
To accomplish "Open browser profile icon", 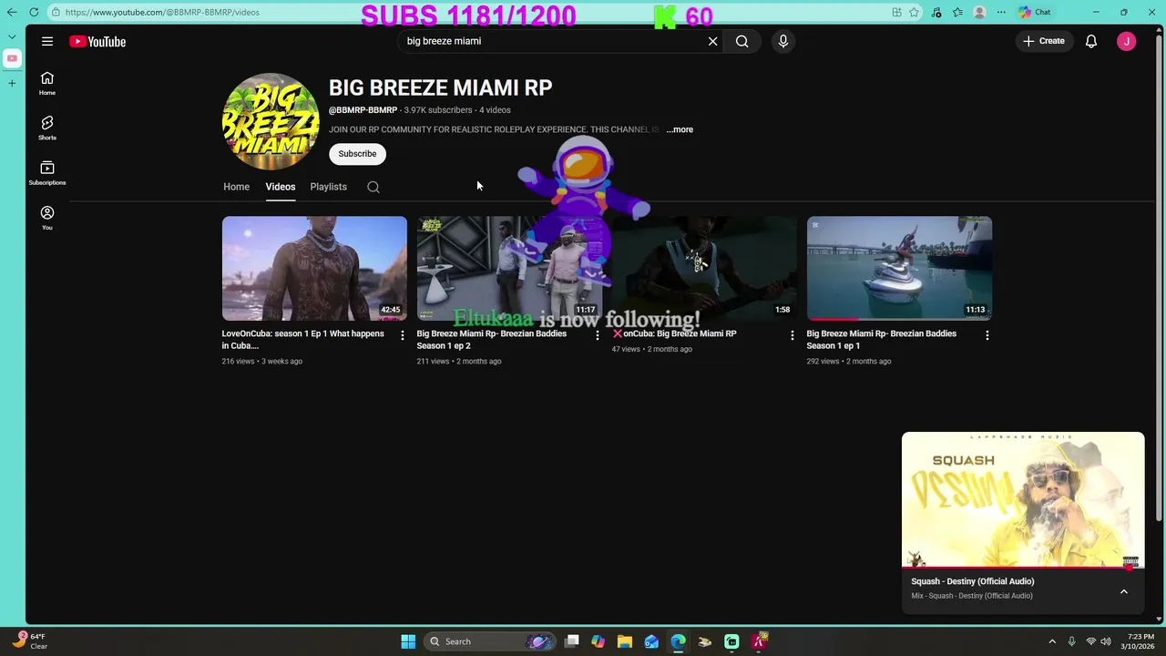I will (x=979, y=12).
